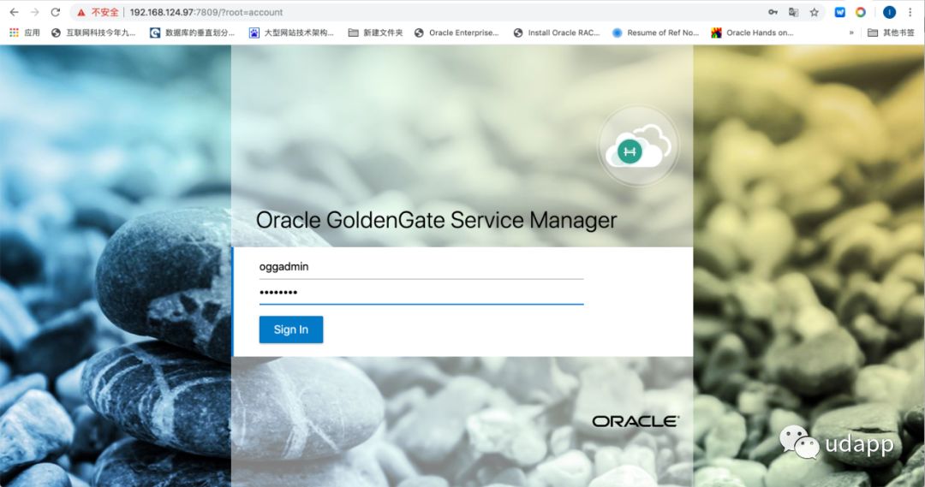
Task: Open the bookmark starting with 互联网科技今年九
Action: point(93,33)
